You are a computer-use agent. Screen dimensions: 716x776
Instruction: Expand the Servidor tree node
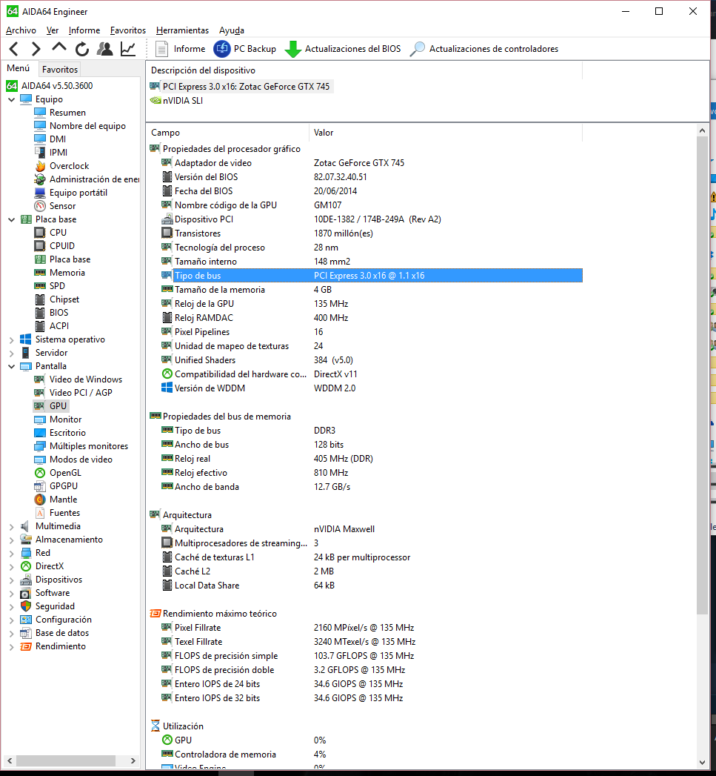click(x=11, y=353)
